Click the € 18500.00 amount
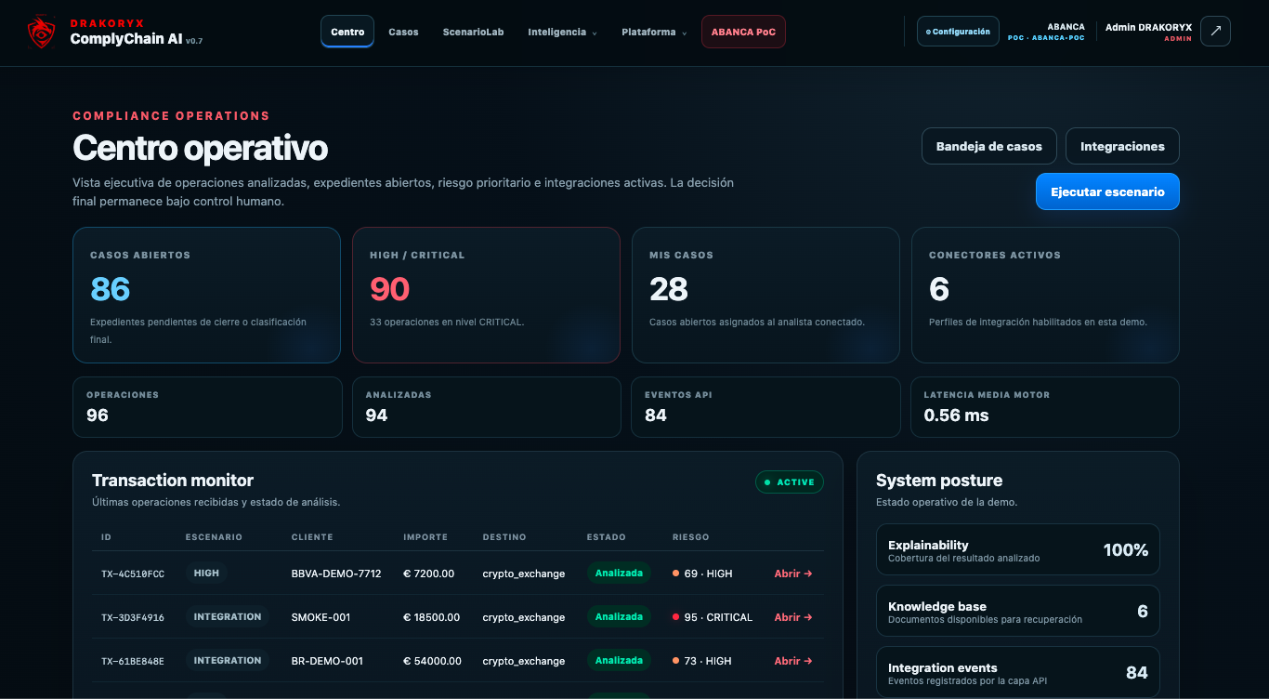Image resolution: width=1269 pixels, height=699 pixels. (x=432, y=617)
